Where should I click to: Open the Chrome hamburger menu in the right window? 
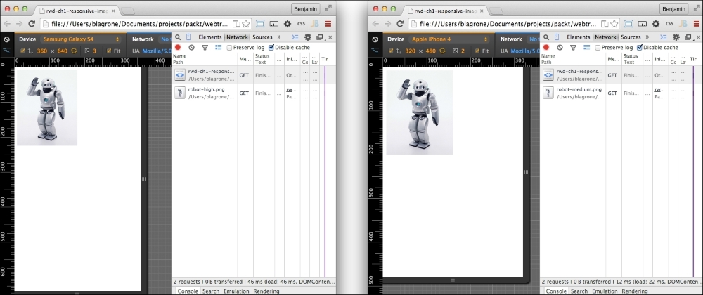coord(697,24)
